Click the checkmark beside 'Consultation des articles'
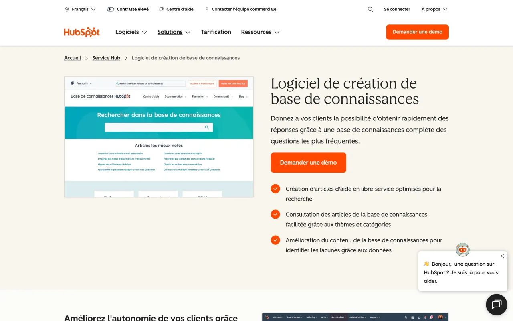The height and width of the screenshot is (321, 513). tap(275, 214)
